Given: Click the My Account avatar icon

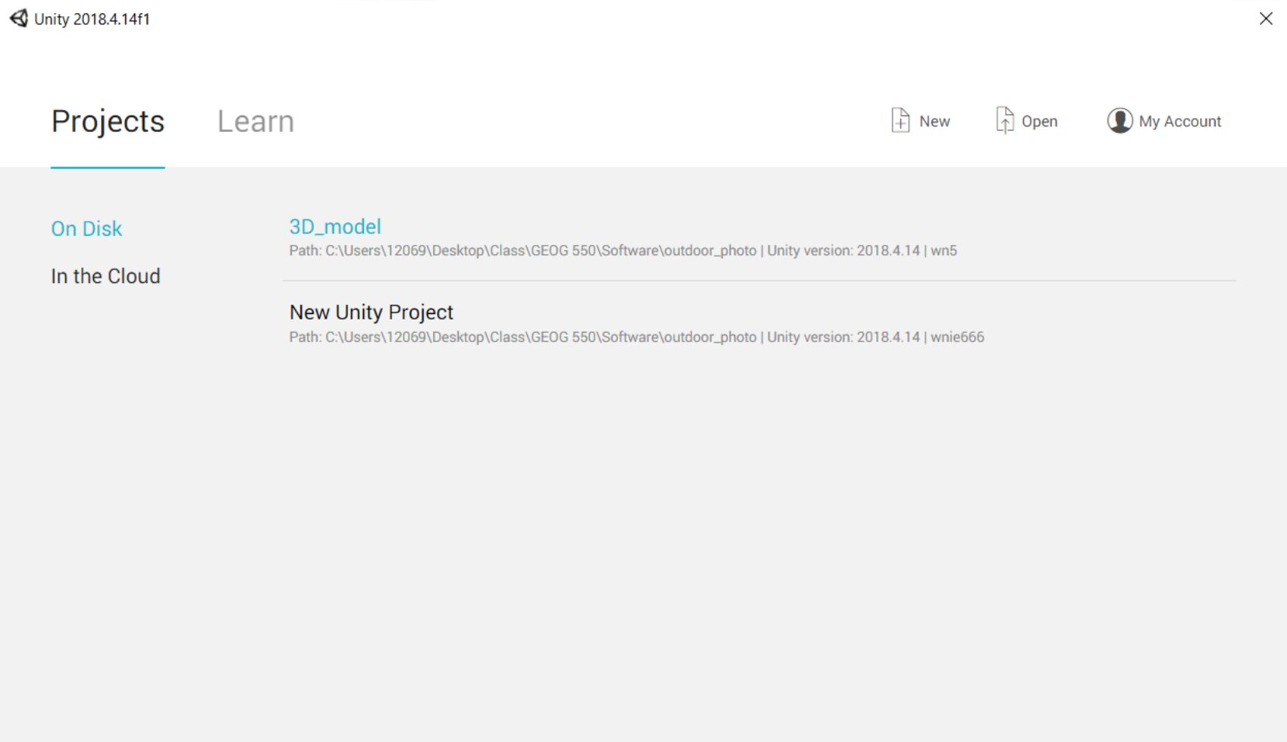Looking at the screenshot, I should pyautogui.click(x=1119, y=121).
